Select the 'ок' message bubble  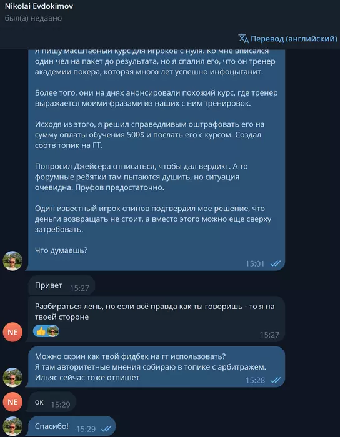[52, 402]
